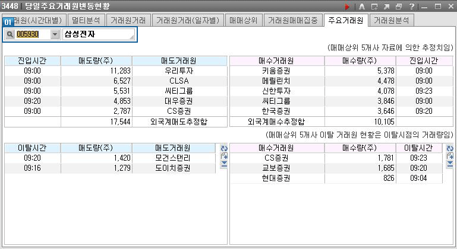Select seller CLSA cell
This screenshot has width=457, height=249.
(x=179, y=81)
